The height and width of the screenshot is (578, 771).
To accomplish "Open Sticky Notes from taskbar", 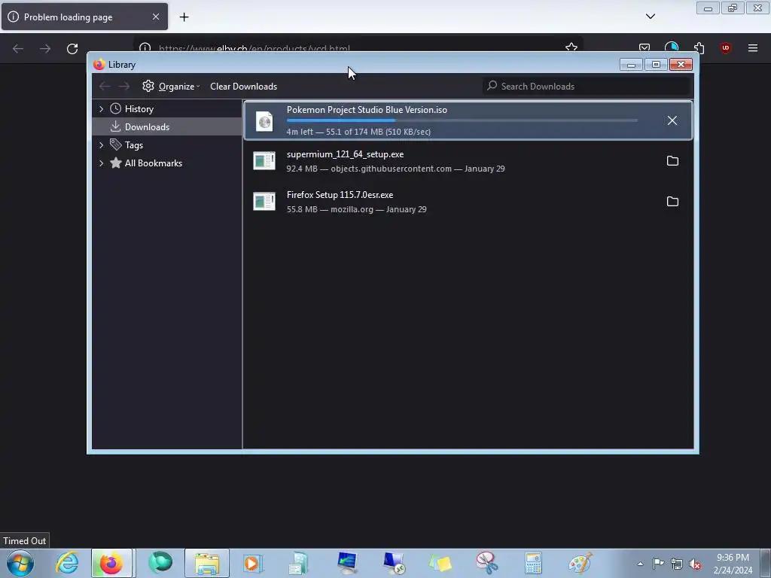I will [x=440, y=563].
